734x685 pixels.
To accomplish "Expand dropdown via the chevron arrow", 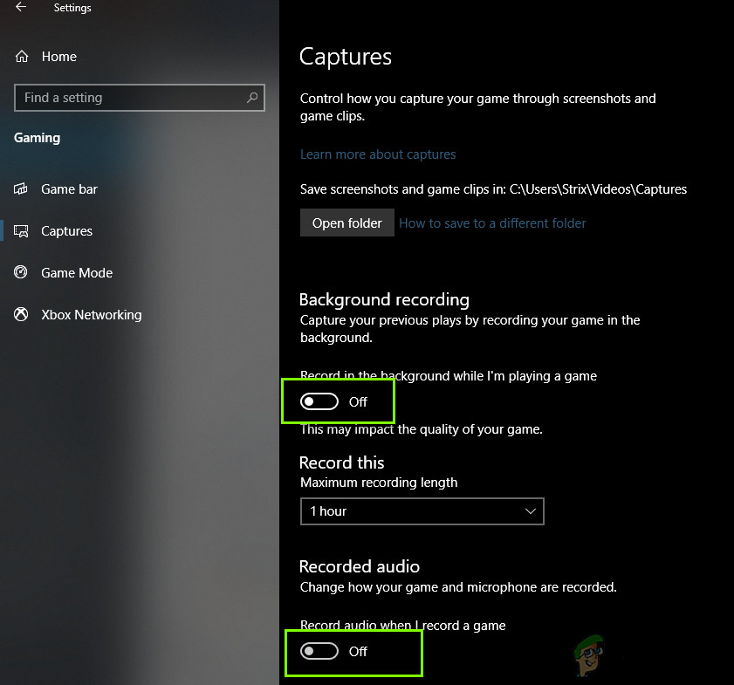I will (x=531, y=511).
